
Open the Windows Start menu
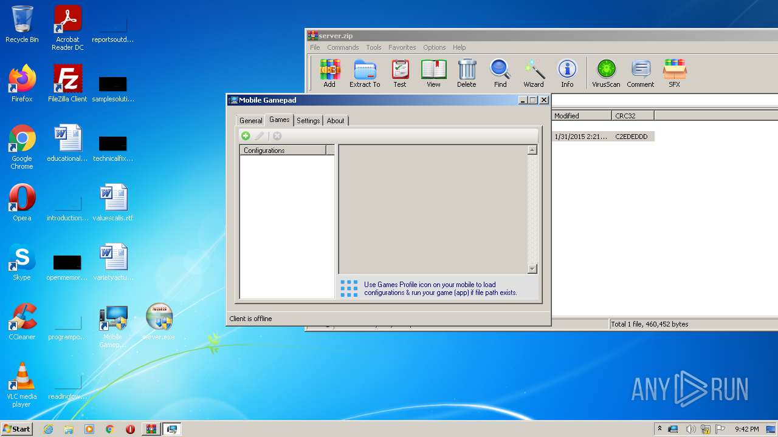(x=17, y=429)
